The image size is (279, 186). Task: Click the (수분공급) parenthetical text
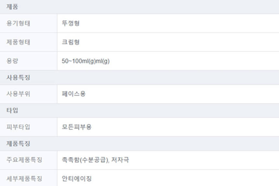coord(93,160)
